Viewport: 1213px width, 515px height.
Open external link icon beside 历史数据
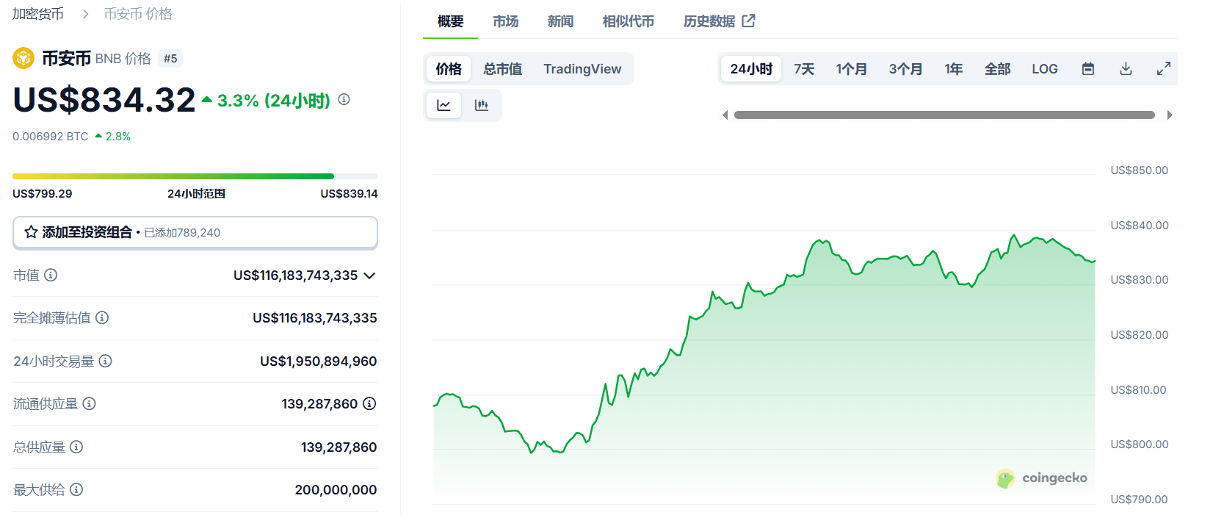(x=748, y=21)
